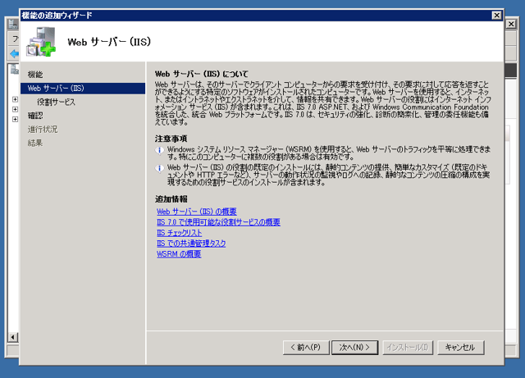Close the 機能の追加ウィザード window
Image resolution: width=525 pixels, height=378 pixels.
[496, 16]
